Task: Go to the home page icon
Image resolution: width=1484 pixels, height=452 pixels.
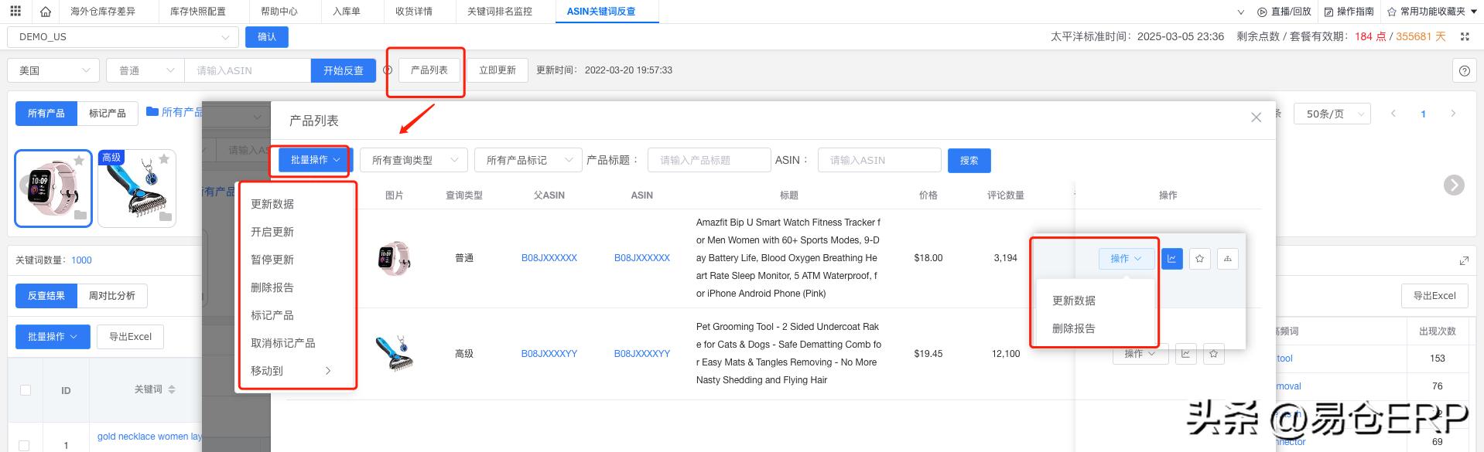Action: pyautogui.click(x=46, y=12)
